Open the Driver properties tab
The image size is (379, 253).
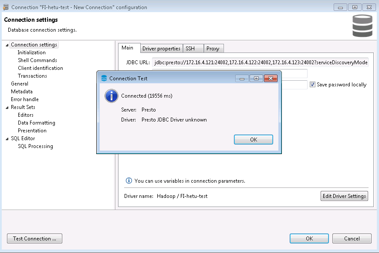[x=161, y=48]
